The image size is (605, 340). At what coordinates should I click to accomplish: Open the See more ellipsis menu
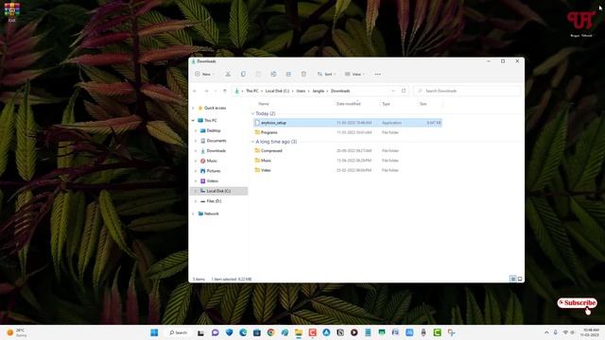coord(378,74)
